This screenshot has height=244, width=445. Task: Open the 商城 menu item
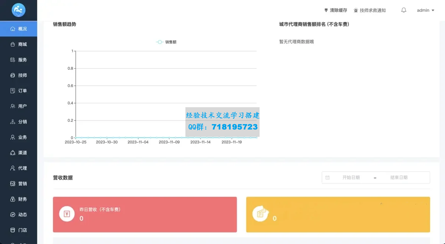pyautogui.click(x=19, y=44)
